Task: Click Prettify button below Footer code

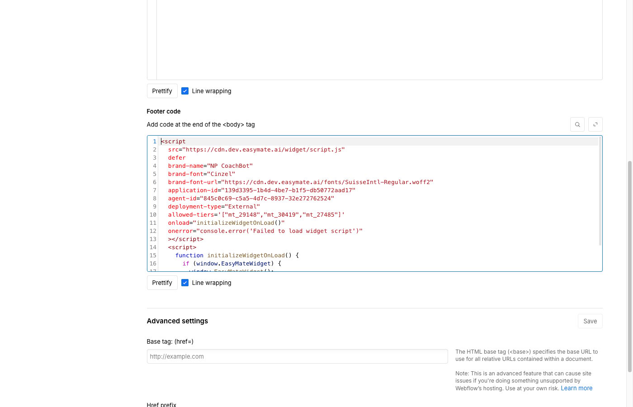Action: 162,283
